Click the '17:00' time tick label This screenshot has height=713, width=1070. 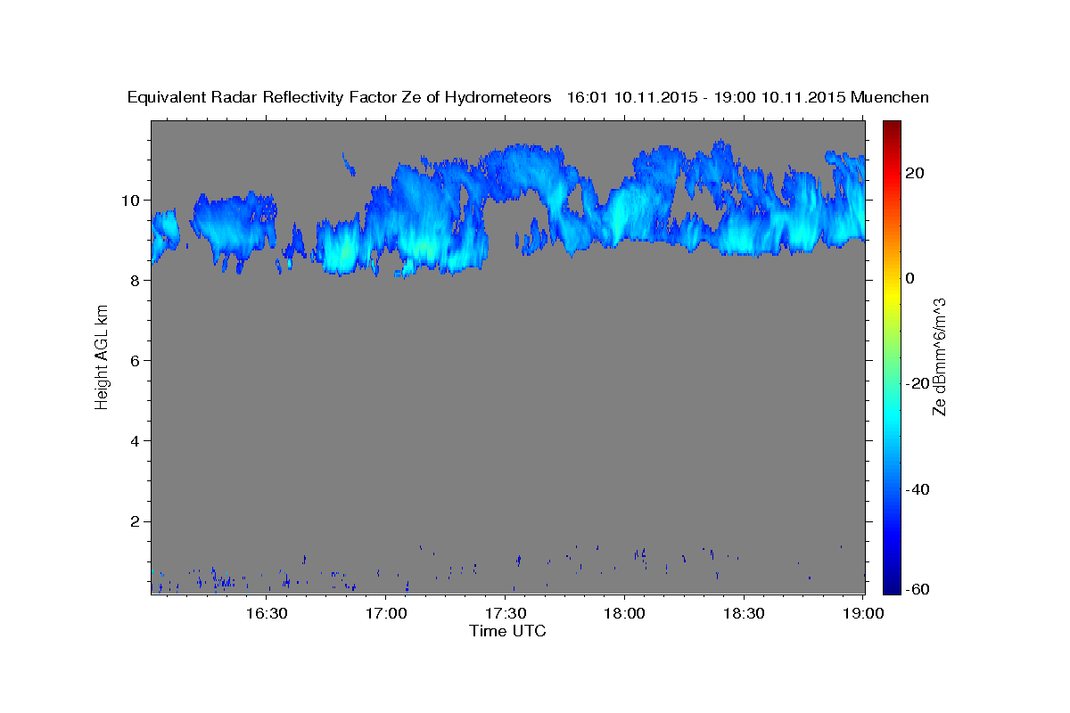[x=385, y=614]
